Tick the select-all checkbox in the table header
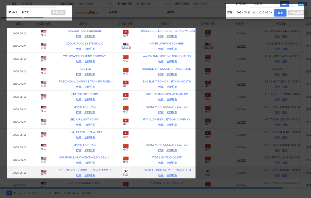The height and width of the screenshot is (198, 311). (x=4, y=24)
